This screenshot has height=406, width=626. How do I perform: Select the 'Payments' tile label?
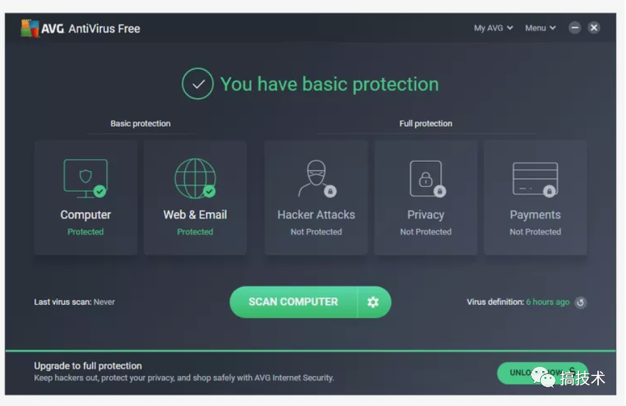point(535,215)
